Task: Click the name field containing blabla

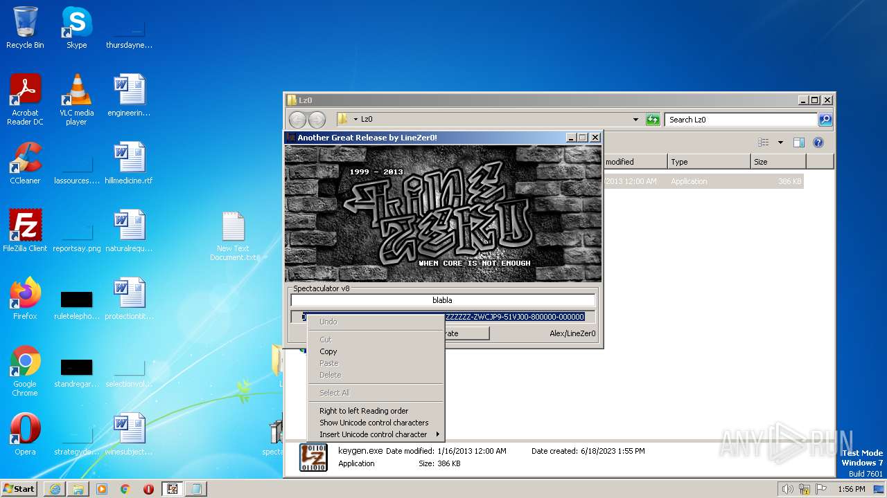Action: pyautogui.click(x=442, y=300)
